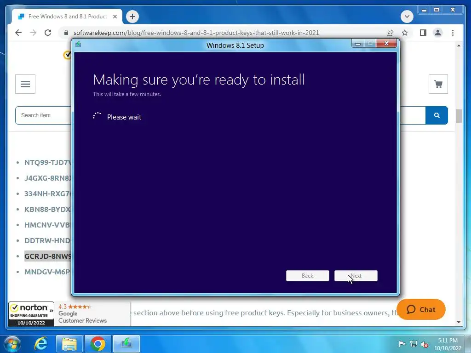Minimize the Windows 8.1 Setup window
Viewport: 471px width, 353px height.
click(358, 44)
